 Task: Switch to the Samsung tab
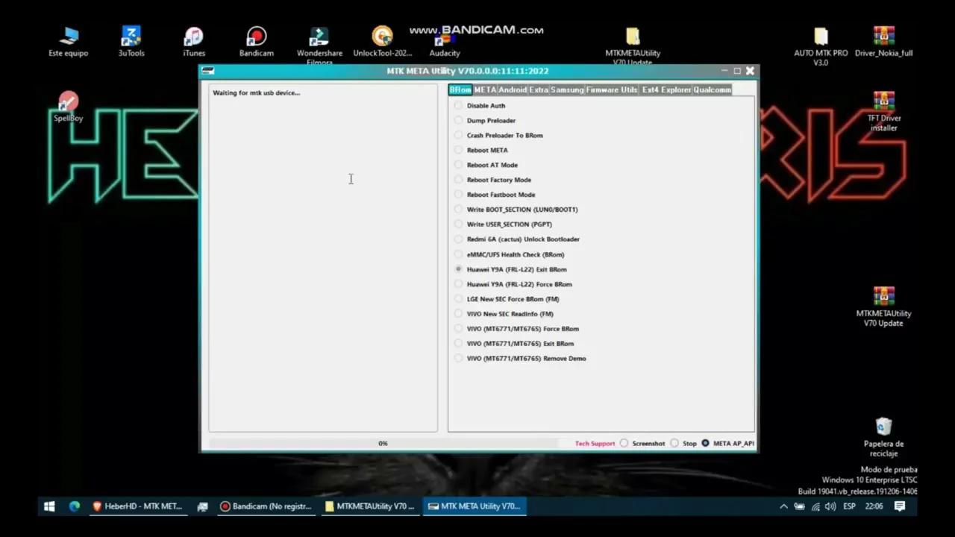[567, 89]
